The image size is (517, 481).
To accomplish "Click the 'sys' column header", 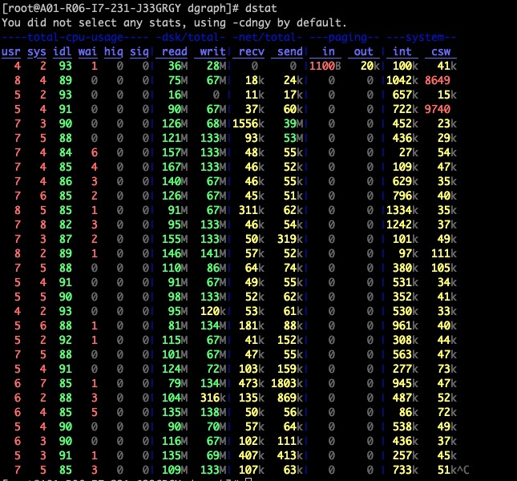I will pos(37,51).
